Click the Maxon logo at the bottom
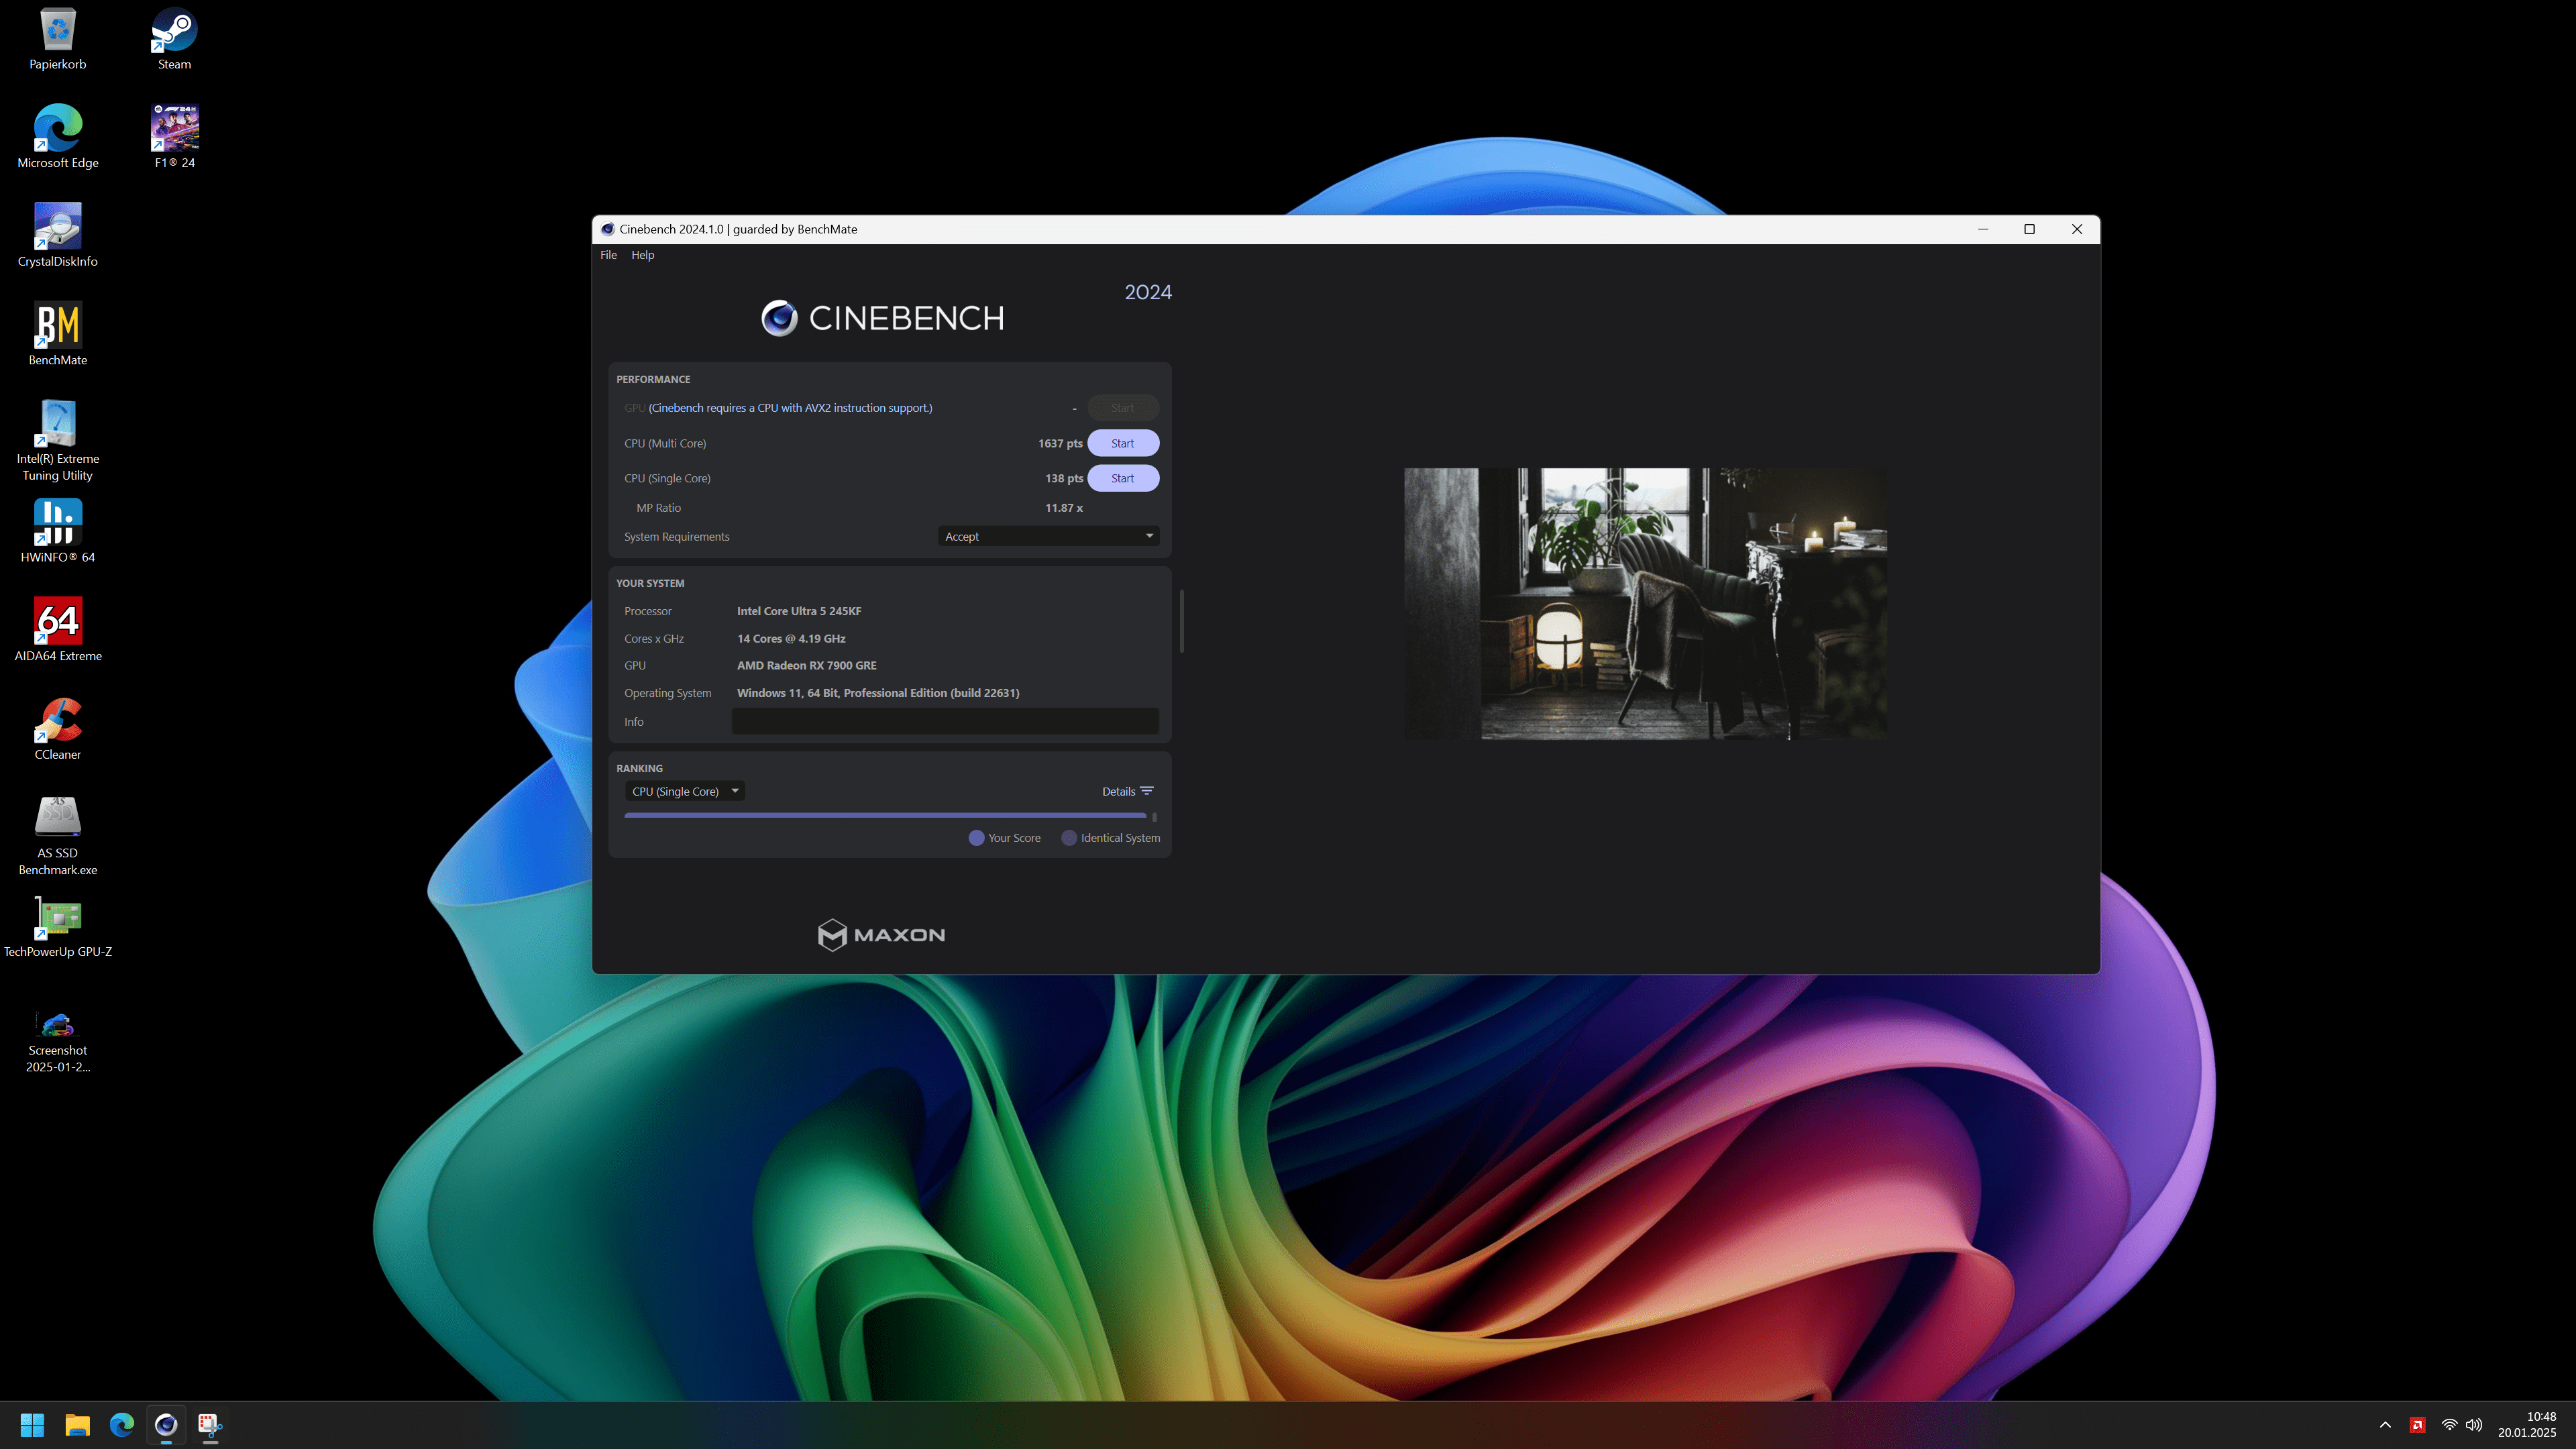 pyautogui.click(x=881, y=935)
